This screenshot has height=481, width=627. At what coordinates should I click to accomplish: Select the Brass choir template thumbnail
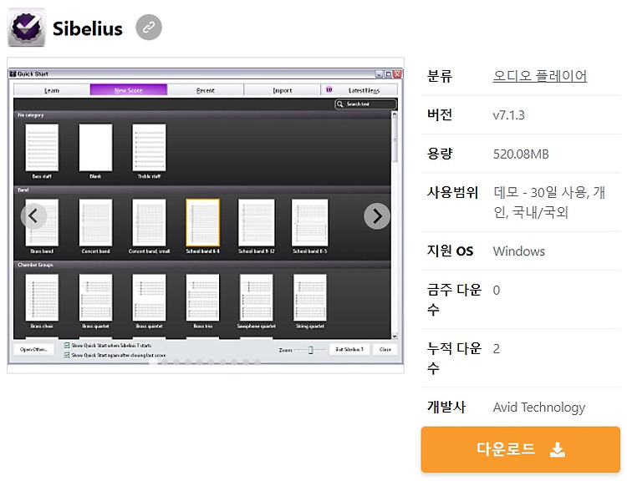click(42, 297)
